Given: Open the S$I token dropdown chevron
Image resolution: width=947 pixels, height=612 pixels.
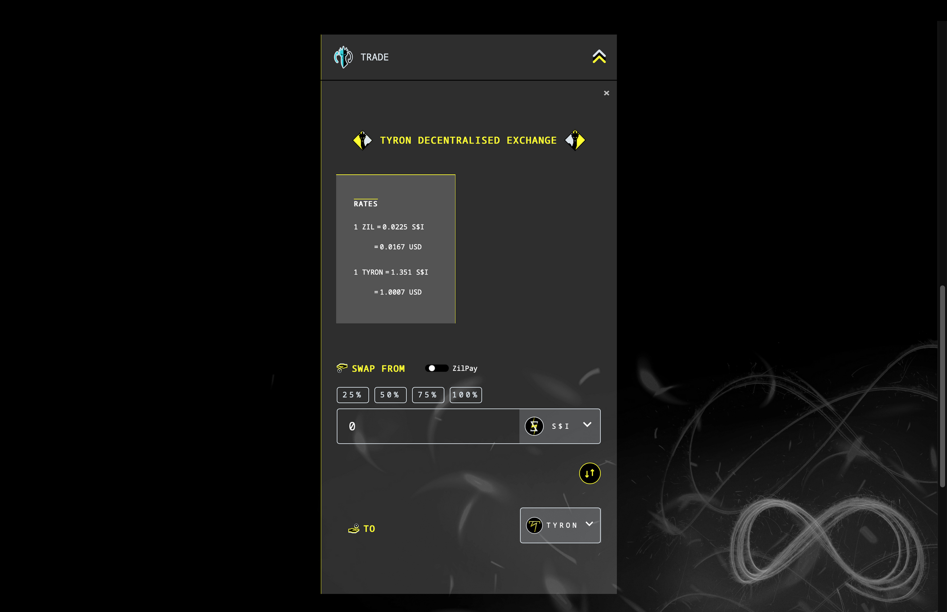Looking at the screenshot, I should (x=587, y=425).
